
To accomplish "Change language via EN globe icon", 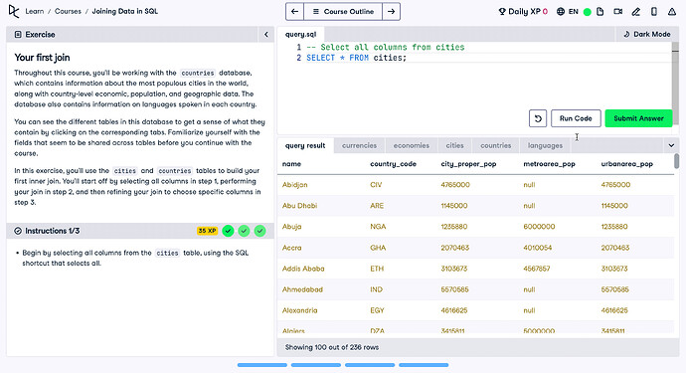I will point(567,11).
